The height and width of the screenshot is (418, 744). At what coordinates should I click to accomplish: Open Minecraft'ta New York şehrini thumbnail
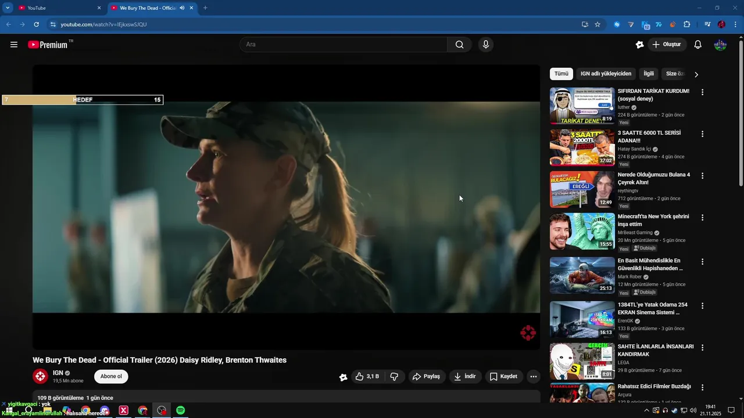tap(582, 231)
